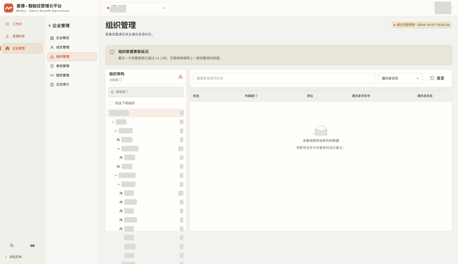Viewport: 458px width, 264px height.
Task: Click the Maibo logo icon
Action: [9, 8]
